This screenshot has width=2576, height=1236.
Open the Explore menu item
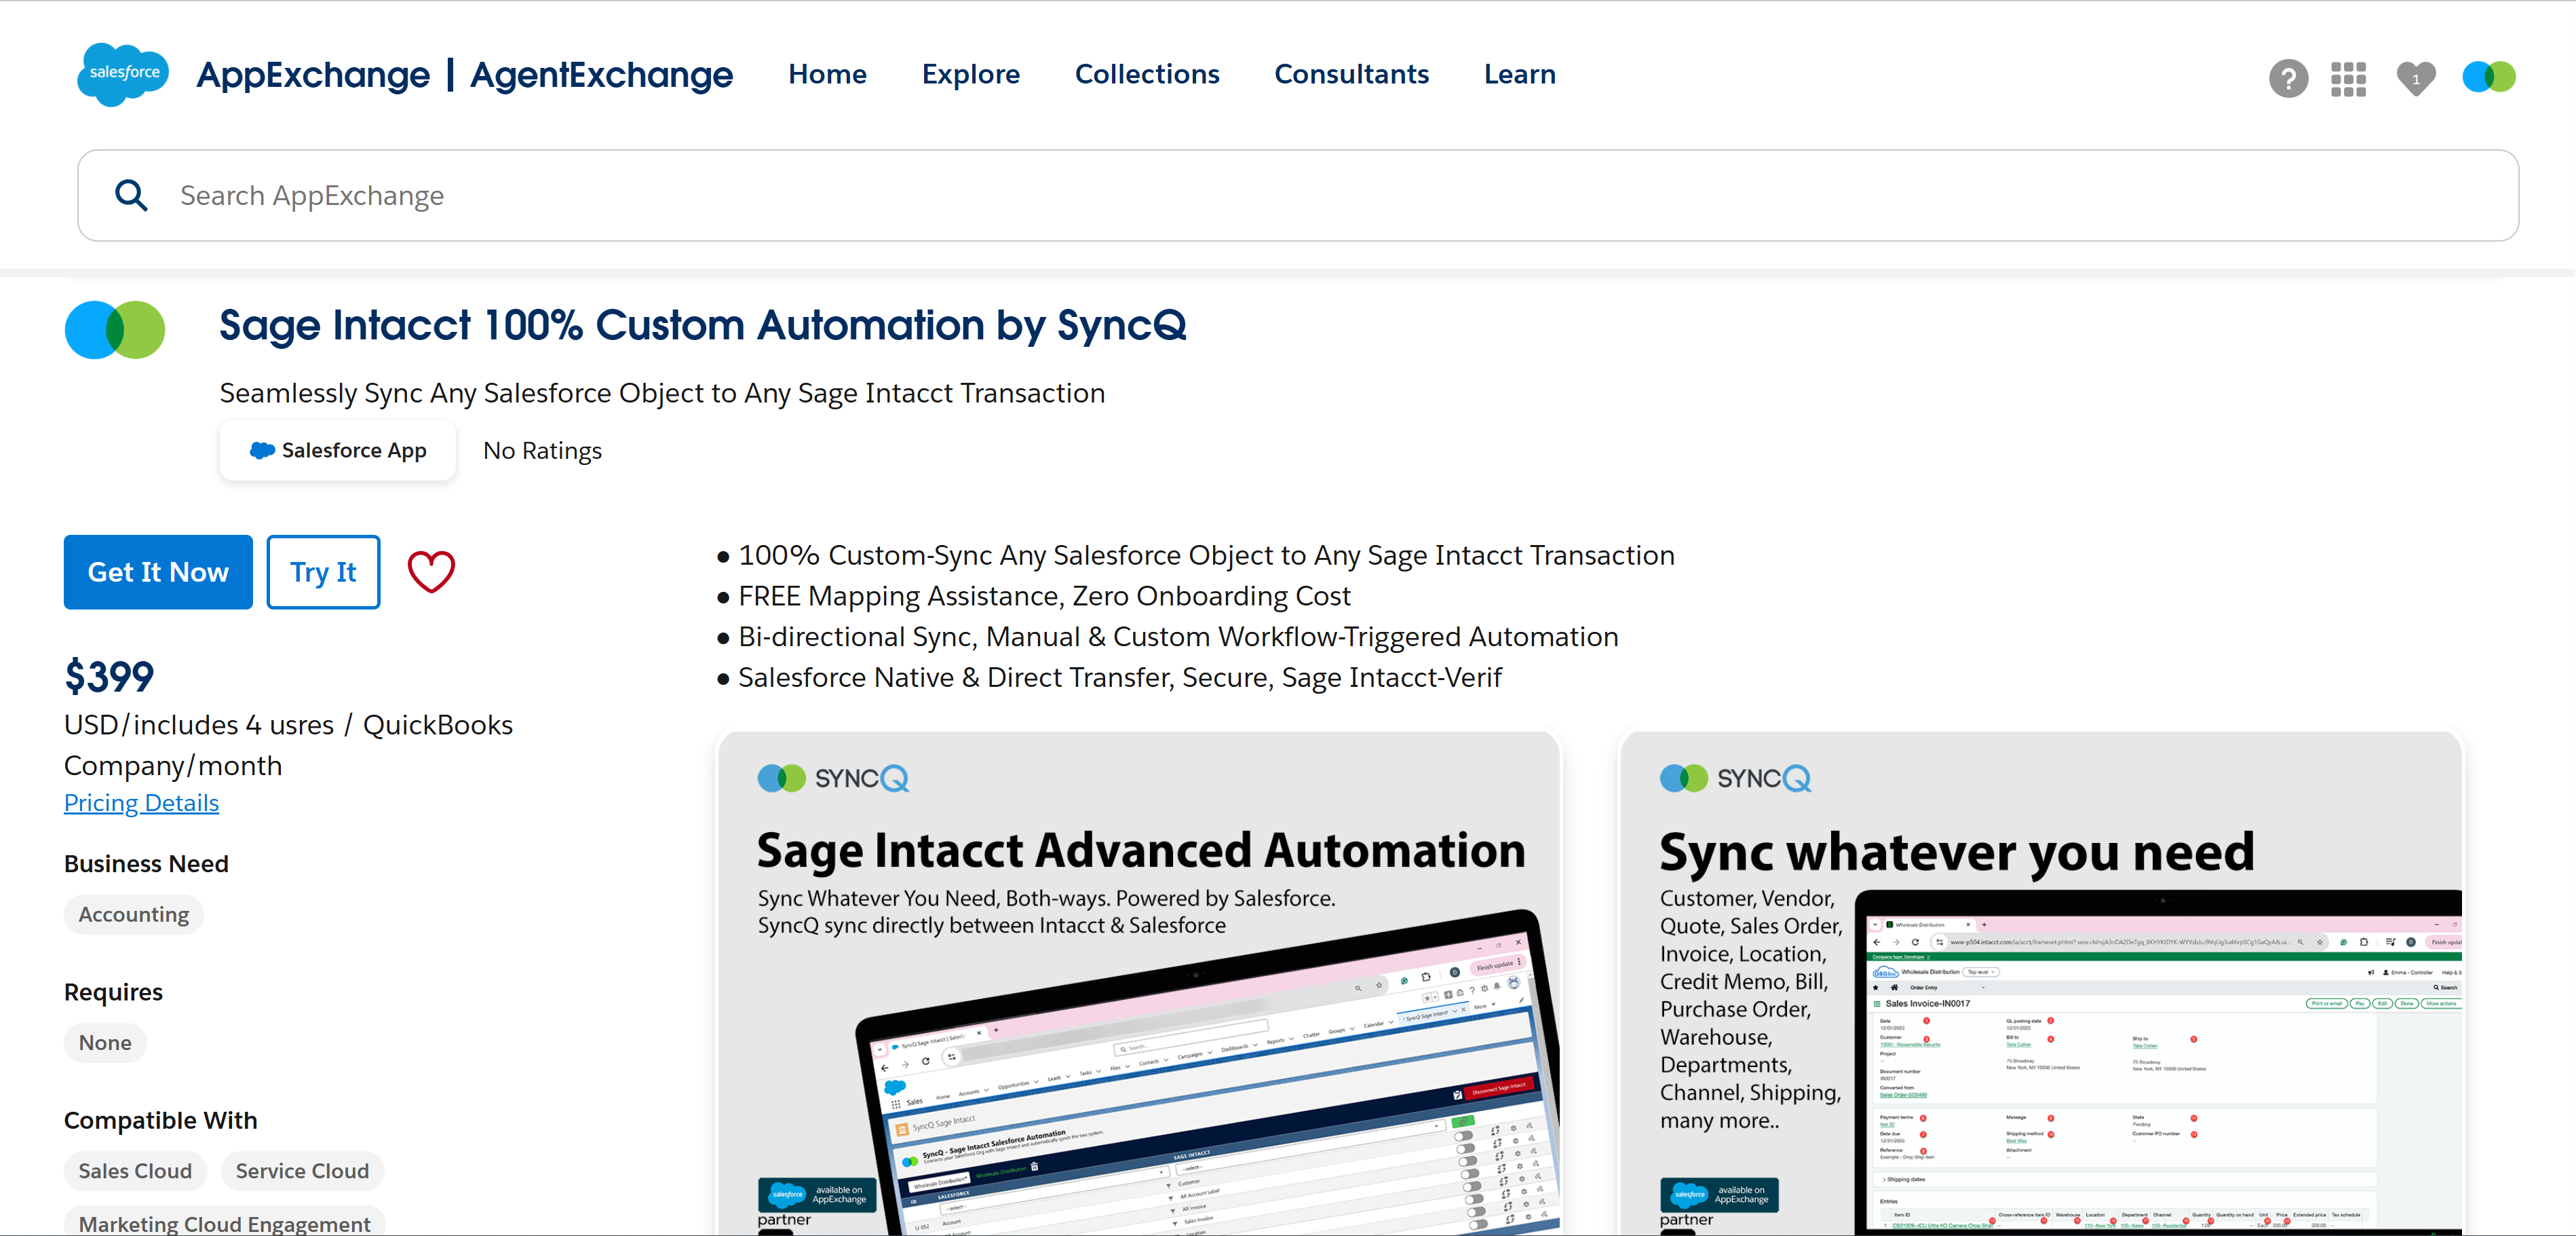pyautogui.click(x=970, y=74)
